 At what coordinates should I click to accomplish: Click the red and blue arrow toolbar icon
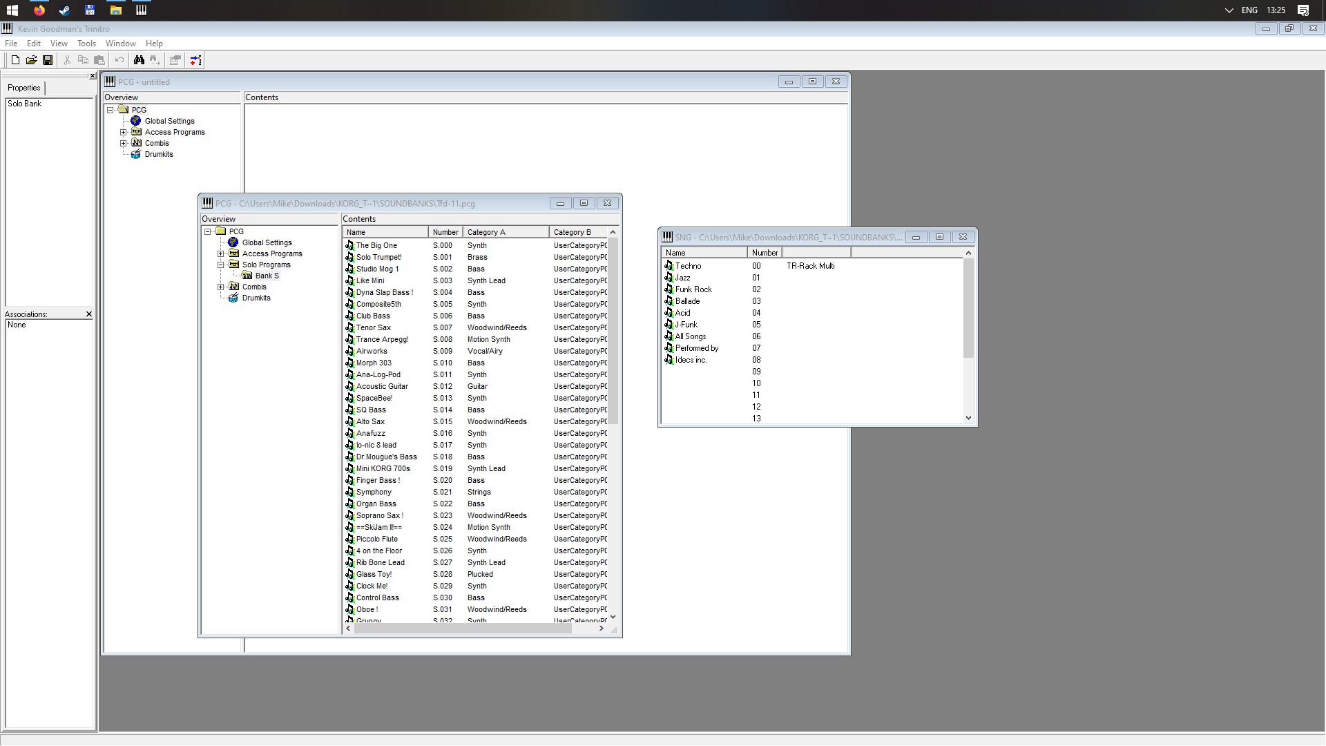click(x=196, y=60)
